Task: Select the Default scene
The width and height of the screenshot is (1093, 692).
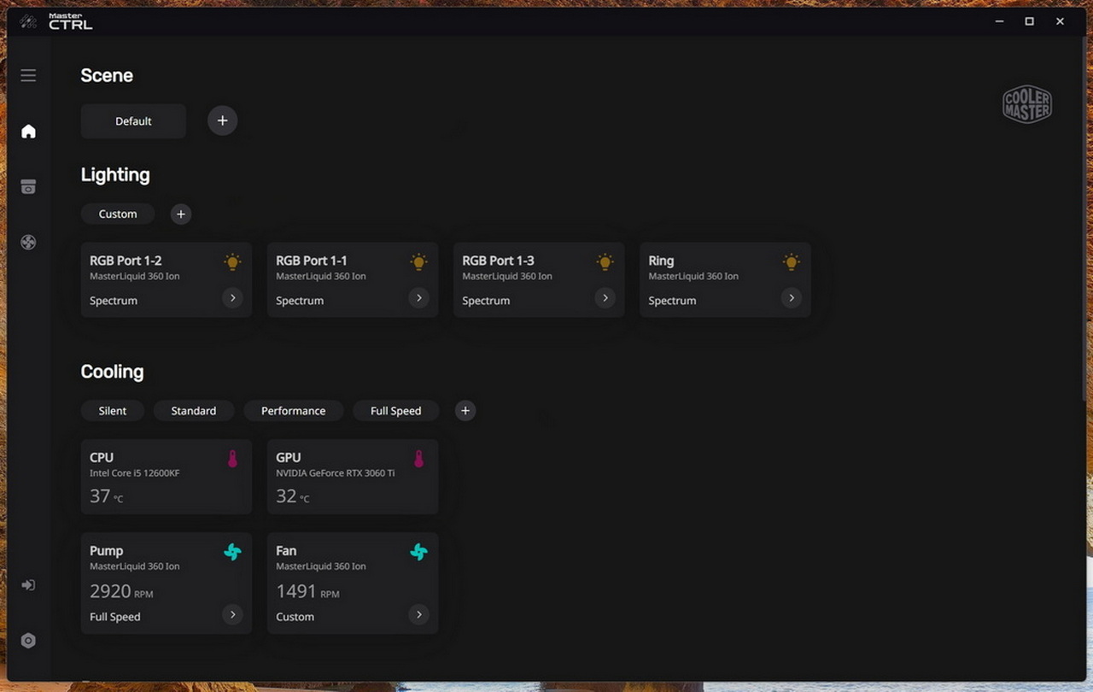Action: click(133, 121)
